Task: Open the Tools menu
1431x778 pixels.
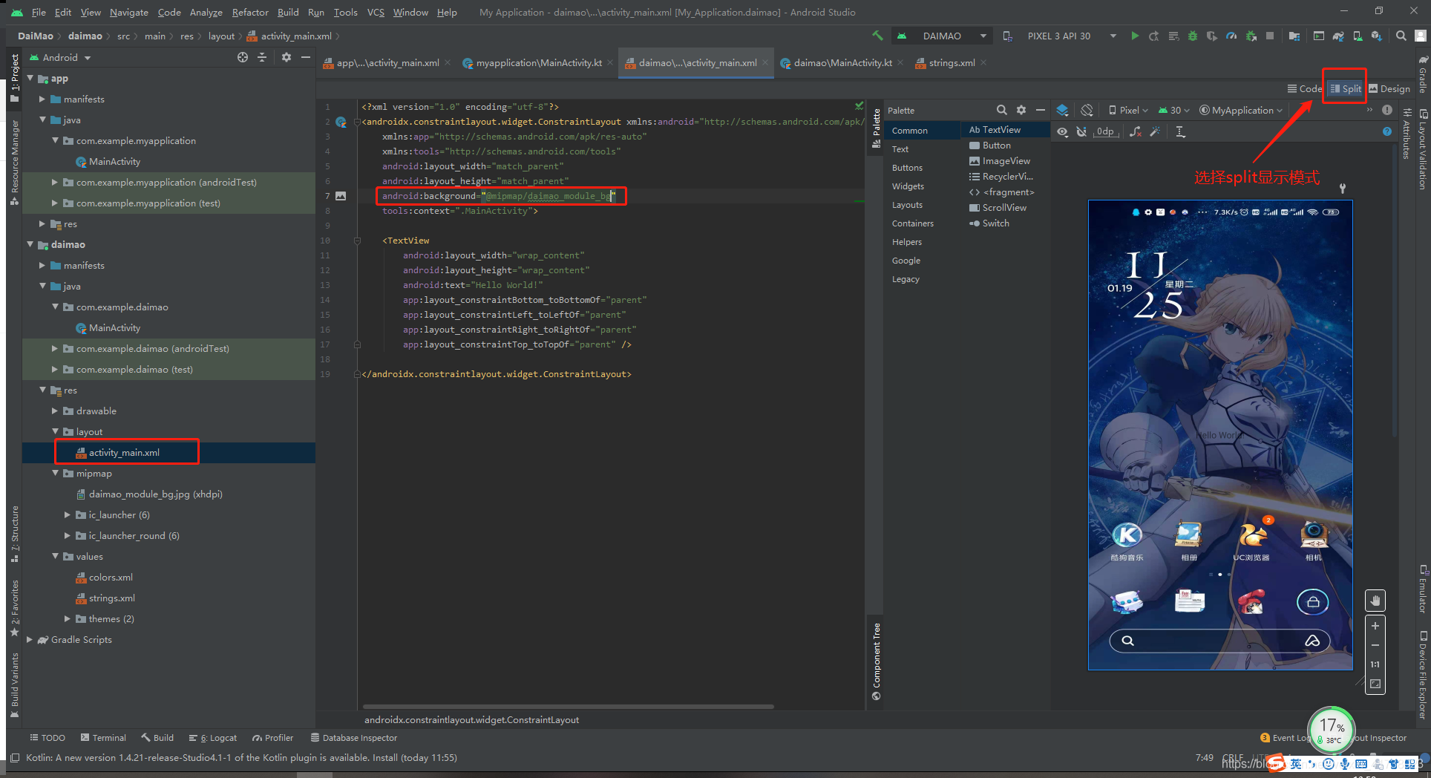Action: [345, 12]
